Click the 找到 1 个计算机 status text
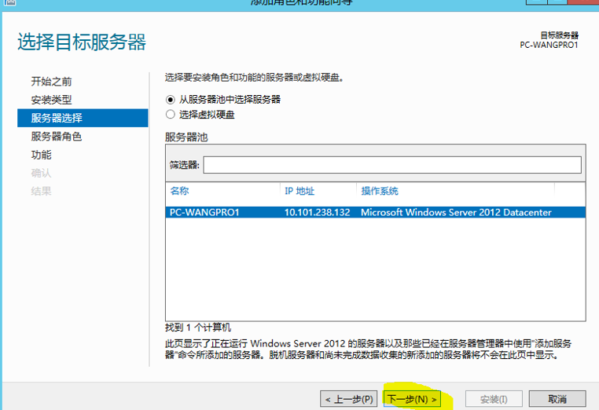The width and height of the screenshot is (599, 410). click(198, 328)
